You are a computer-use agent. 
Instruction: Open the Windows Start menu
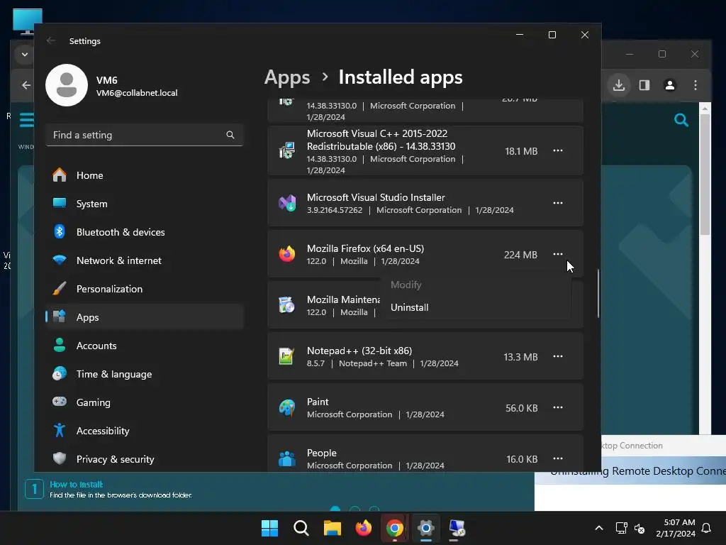(269, 528)
